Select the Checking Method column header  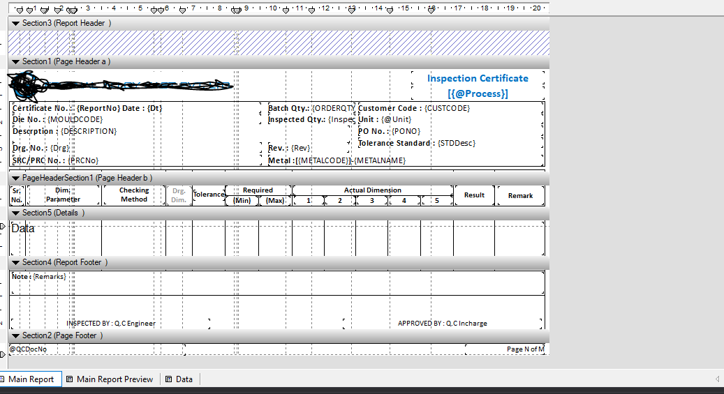tap(134, 195)
